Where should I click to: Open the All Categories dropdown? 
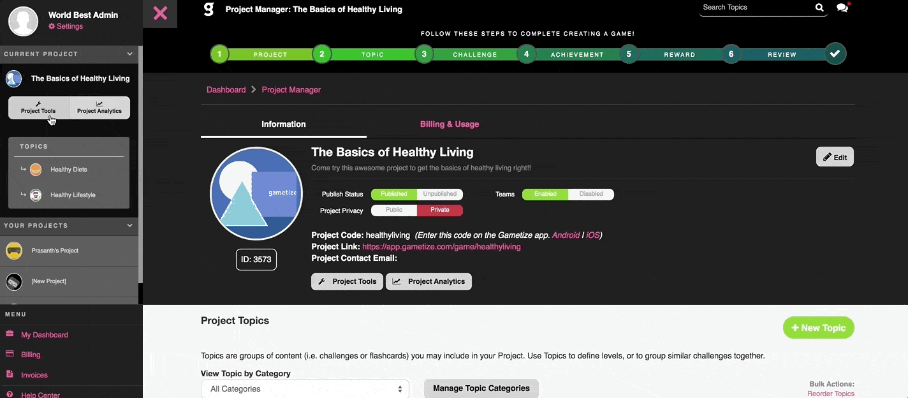click(x=305, y=388)
